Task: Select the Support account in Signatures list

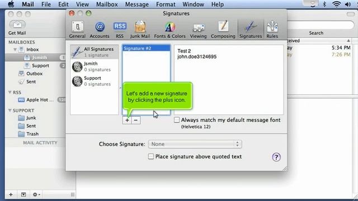Action: click(x=95, y=81)
